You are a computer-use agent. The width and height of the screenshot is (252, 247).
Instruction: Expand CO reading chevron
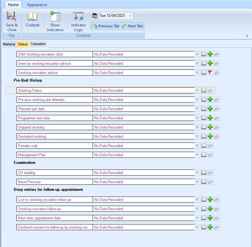(197, 172)
